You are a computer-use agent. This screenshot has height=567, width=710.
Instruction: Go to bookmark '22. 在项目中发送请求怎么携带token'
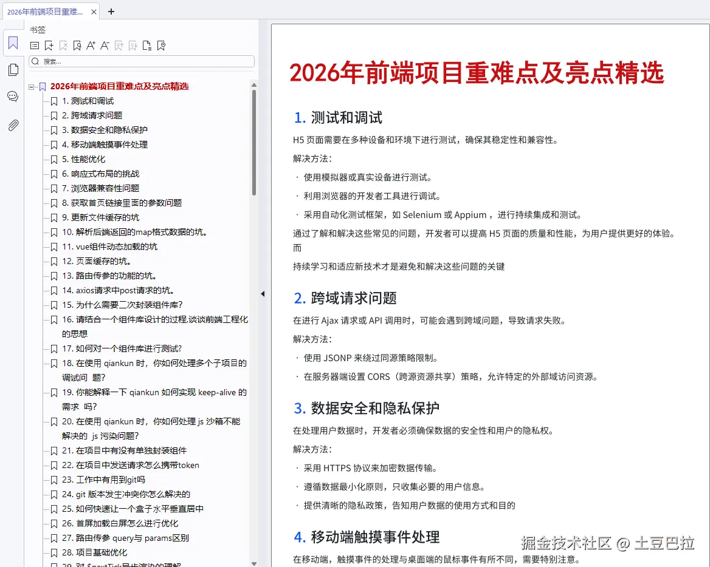(131, 465)
